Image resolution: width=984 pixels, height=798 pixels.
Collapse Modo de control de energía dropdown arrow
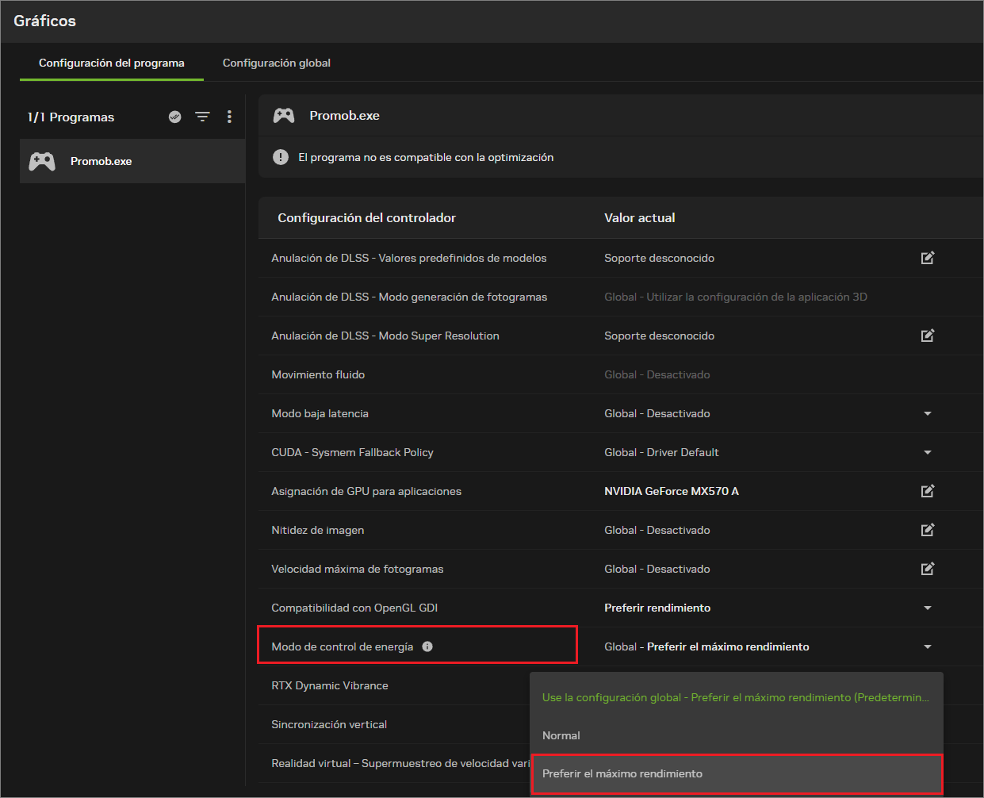pyautogui.click(x=928, y=646)
